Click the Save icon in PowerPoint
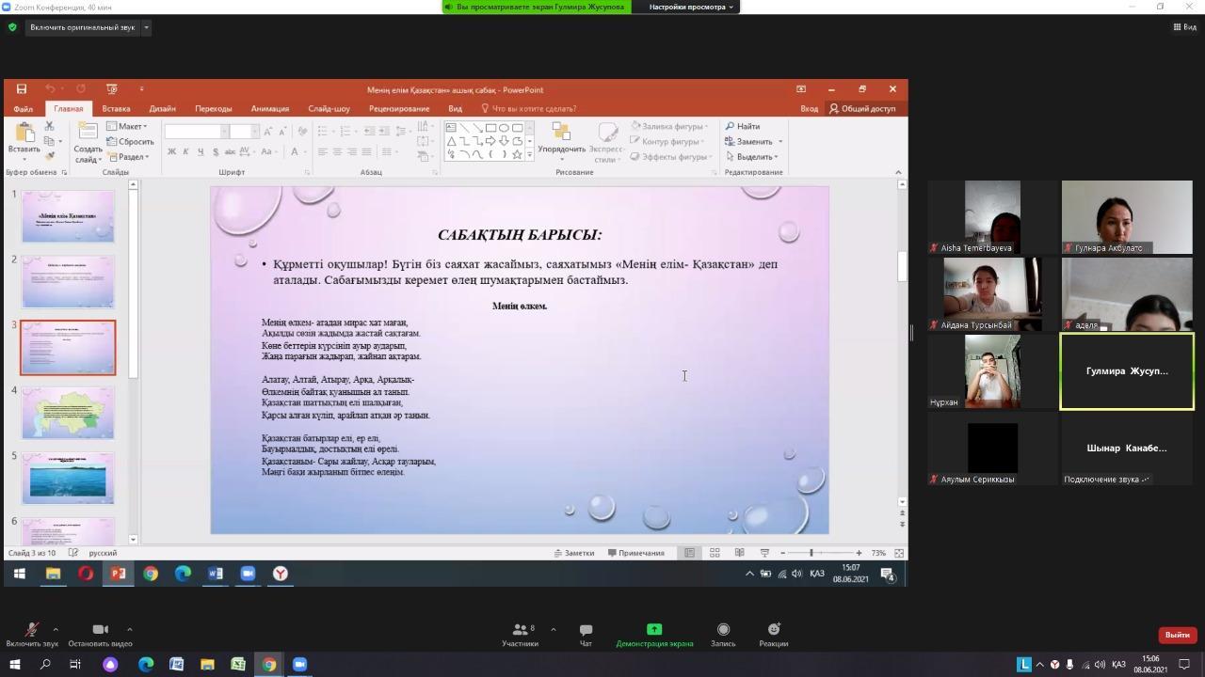 pos(21,89)
